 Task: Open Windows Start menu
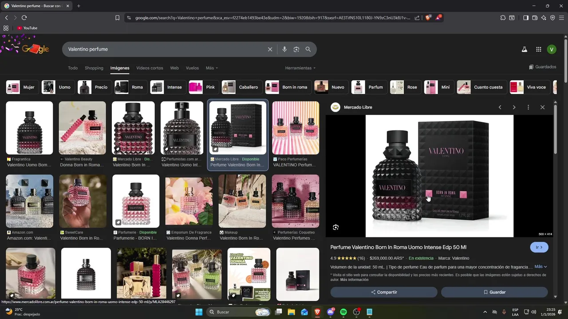coord(199,312)
